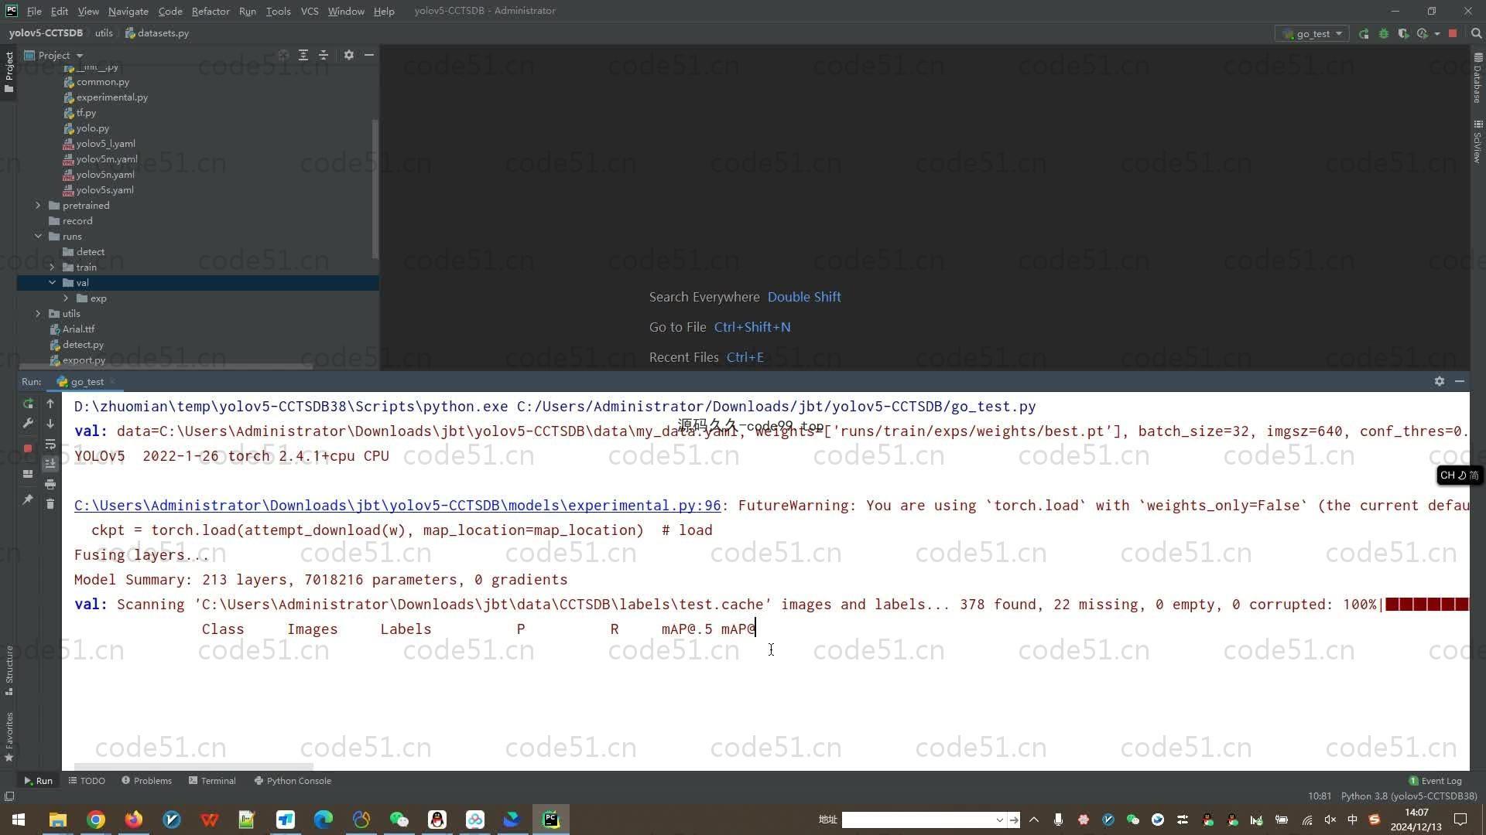Toggle the Favorites side tool button
This screenshot has height=835, width=1486.
point(9,737)
